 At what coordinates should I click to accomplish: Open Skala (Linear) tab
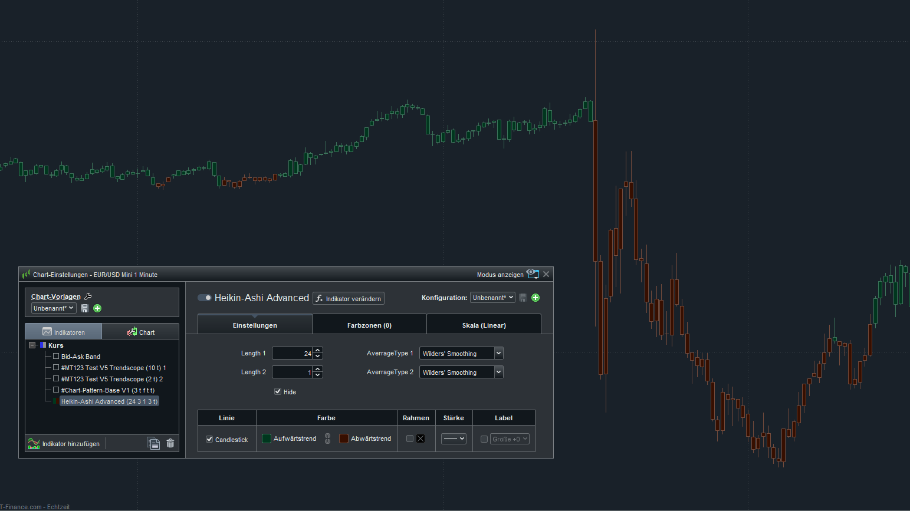(484, 325)
